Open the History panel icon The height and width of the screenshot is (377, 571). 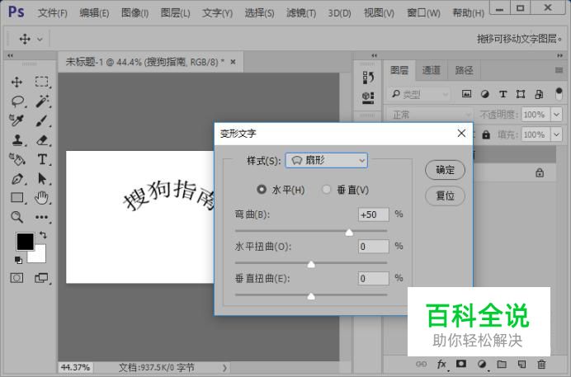368,78
